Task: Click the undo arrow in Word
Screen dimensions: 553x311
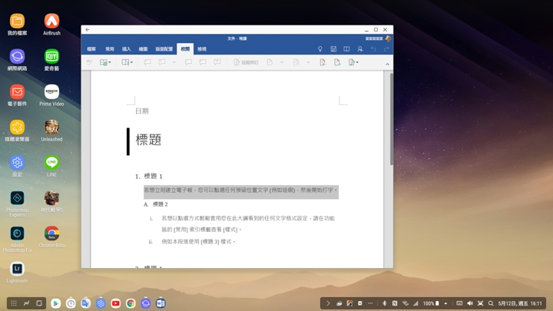Action: click(373, 49)
